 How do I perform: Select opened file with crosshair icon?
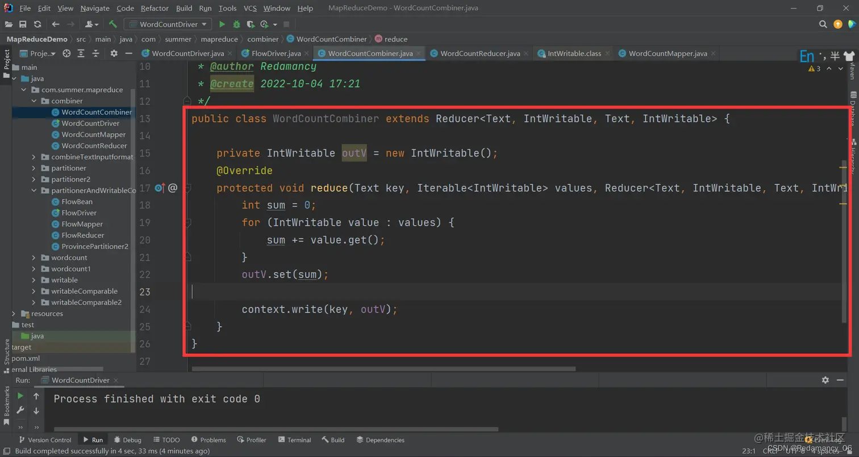66,53
